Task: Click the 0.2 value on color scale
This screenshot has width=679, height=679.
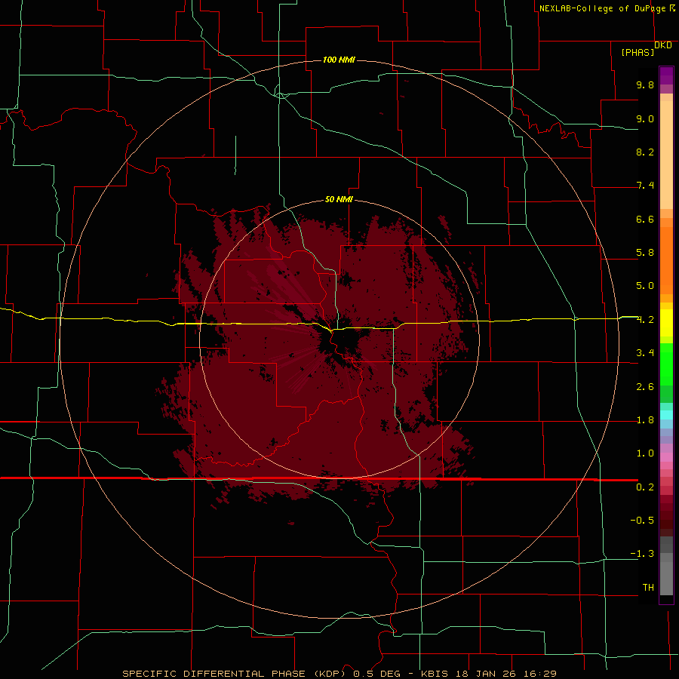Action: tap(645, 487)
